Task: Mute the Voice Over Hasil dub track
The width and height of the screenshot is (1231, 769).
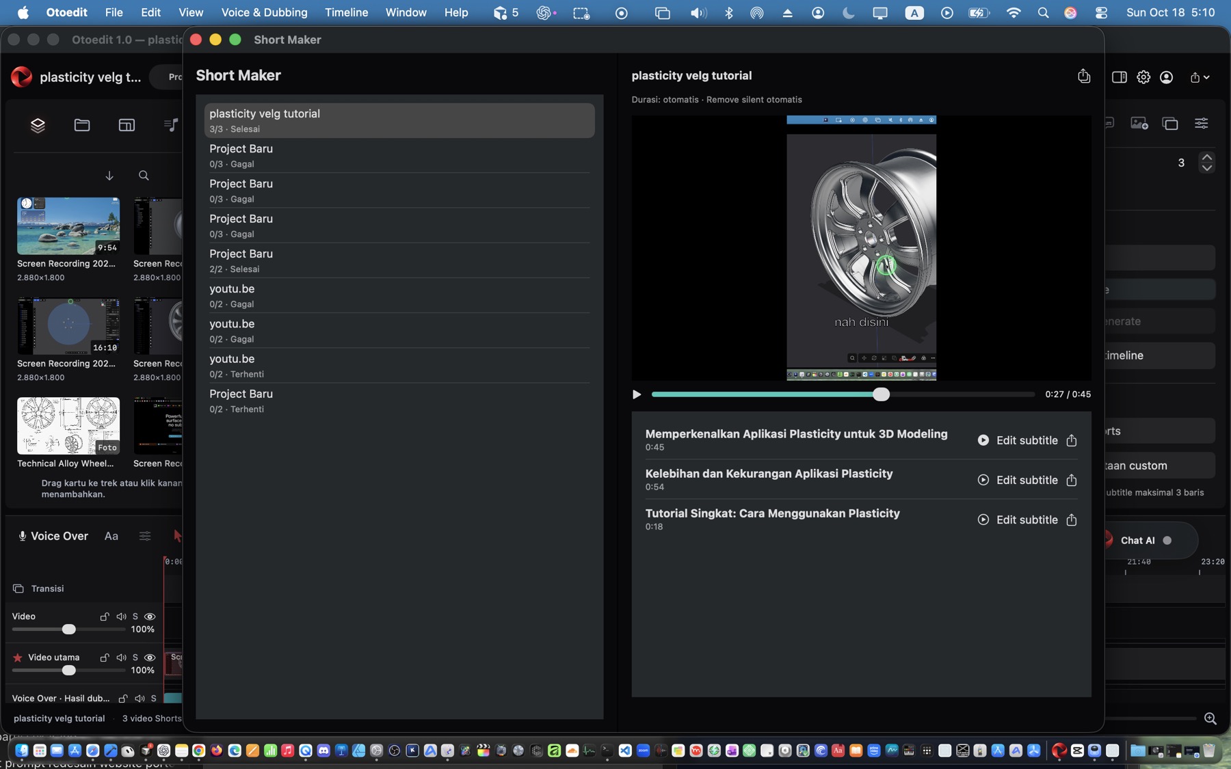Action: point(140,699)
